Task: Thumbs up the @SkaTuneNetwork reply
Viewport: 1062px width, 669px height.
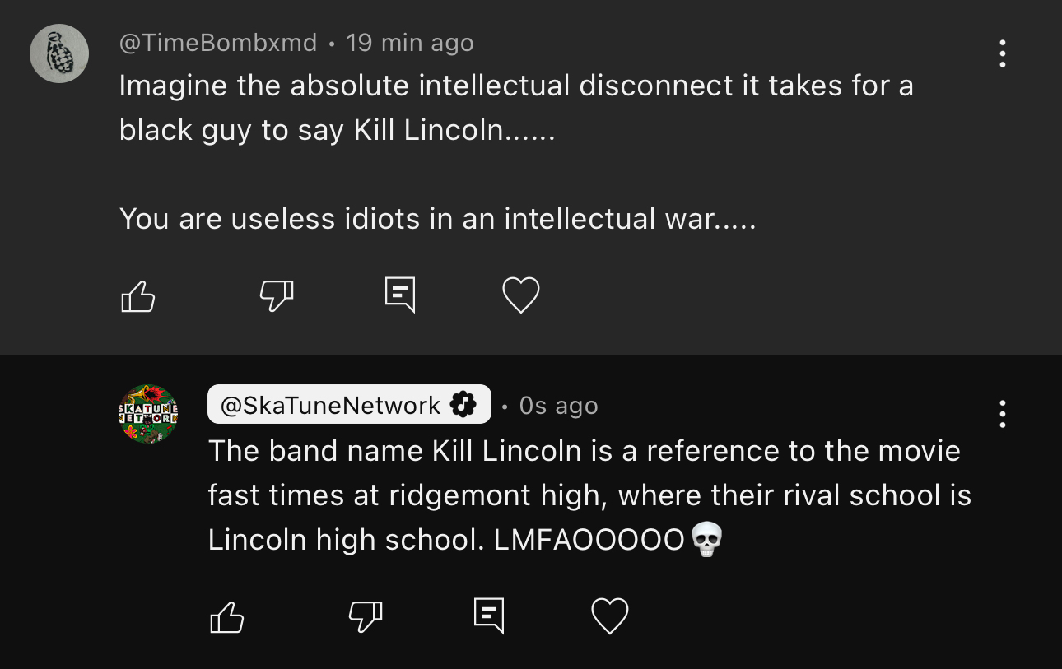Action: coord(227,616)
